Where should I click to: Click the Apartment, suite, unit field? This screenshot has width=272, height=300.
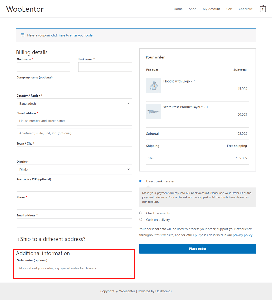click(74, 133)
